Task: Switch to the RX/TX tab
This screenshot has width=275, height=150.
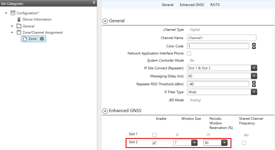Action: (215, 5)
